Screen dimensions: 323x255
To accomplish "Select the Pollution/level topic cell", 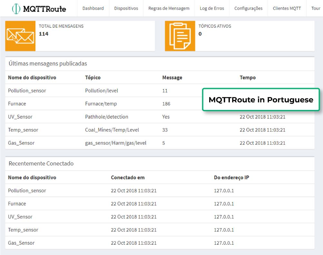I will click(102, 91).
